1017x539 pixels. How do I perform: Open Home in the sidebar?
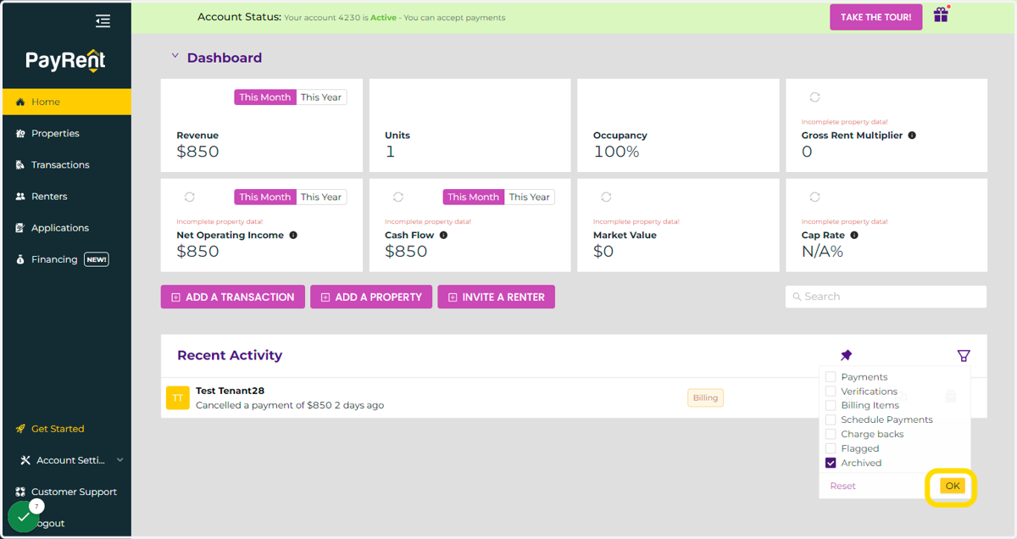(x=66, y=102)
